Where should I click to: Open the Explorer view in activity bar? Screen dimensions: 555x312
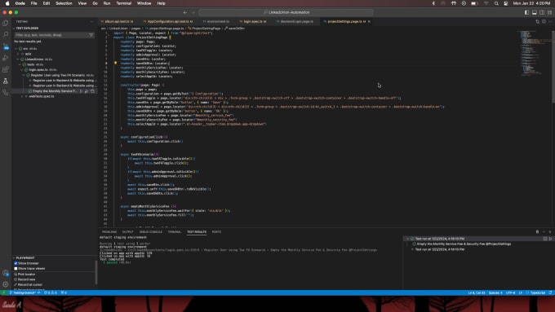point(6,24)
